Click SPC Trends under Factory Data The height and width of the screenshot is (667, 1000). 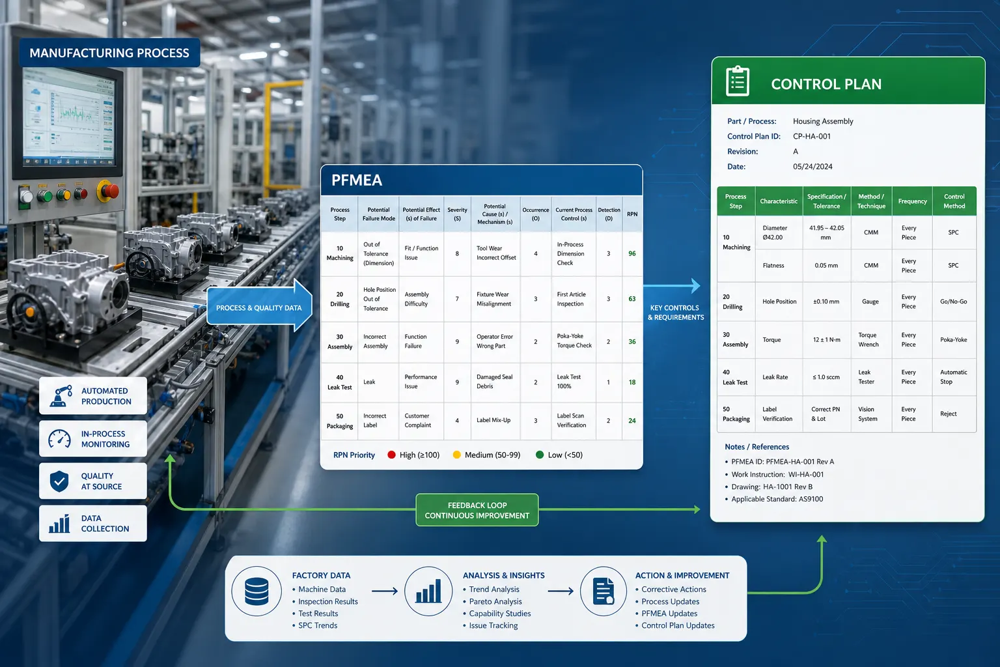(x=318, y=626)
